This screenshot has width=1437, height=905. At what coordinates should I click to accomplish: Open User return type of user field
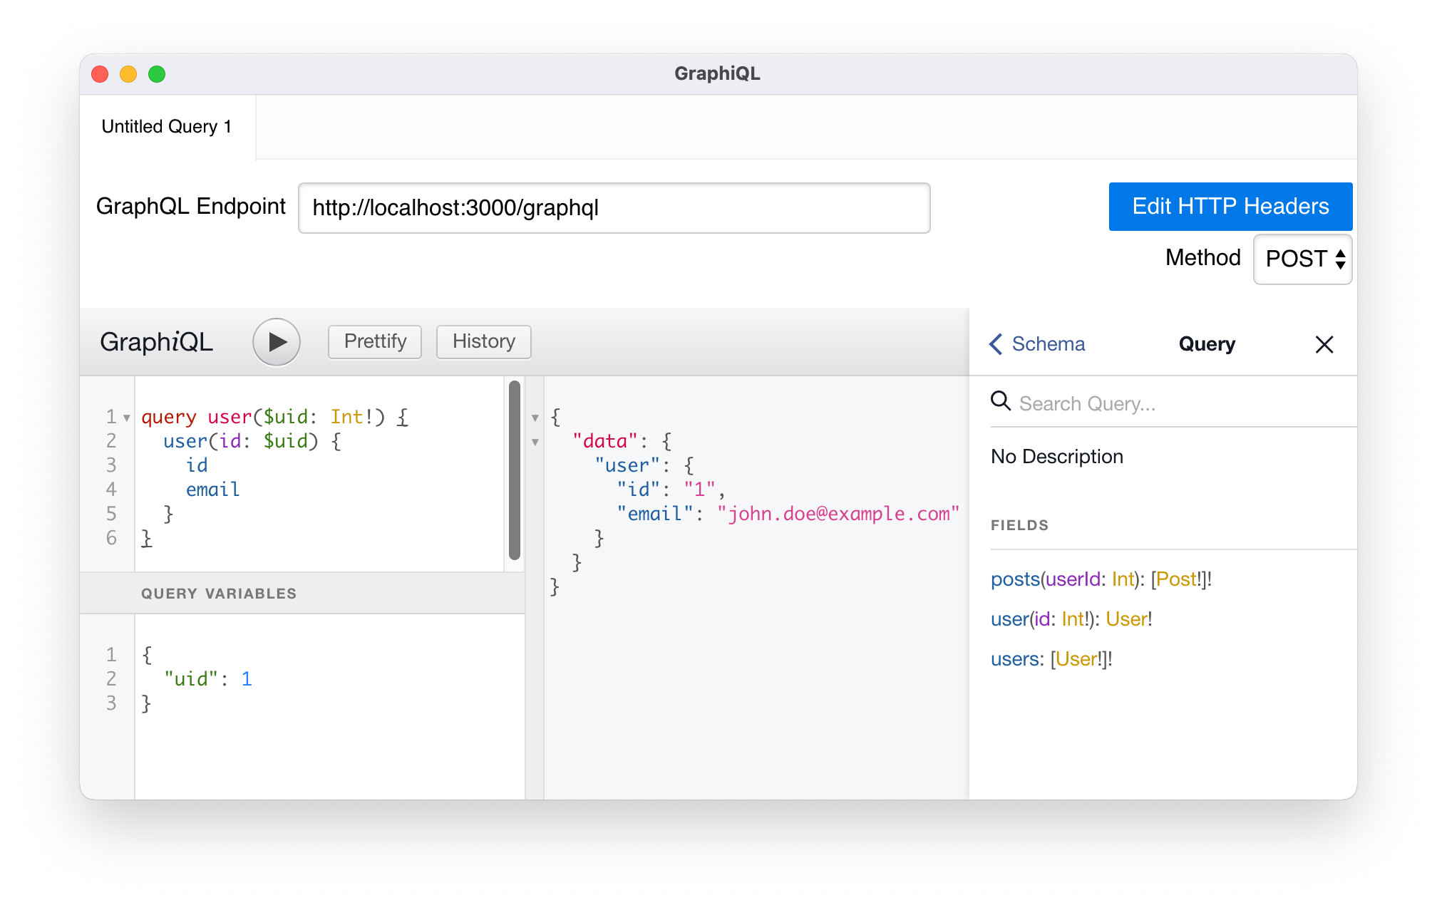coord(1126,619)
